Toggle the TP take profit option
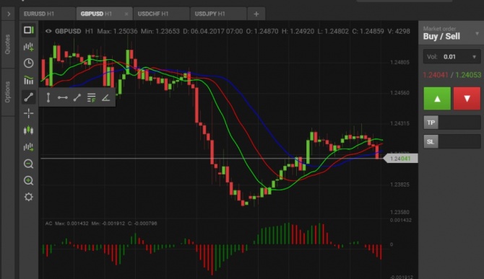 click(x=431, y=123)
